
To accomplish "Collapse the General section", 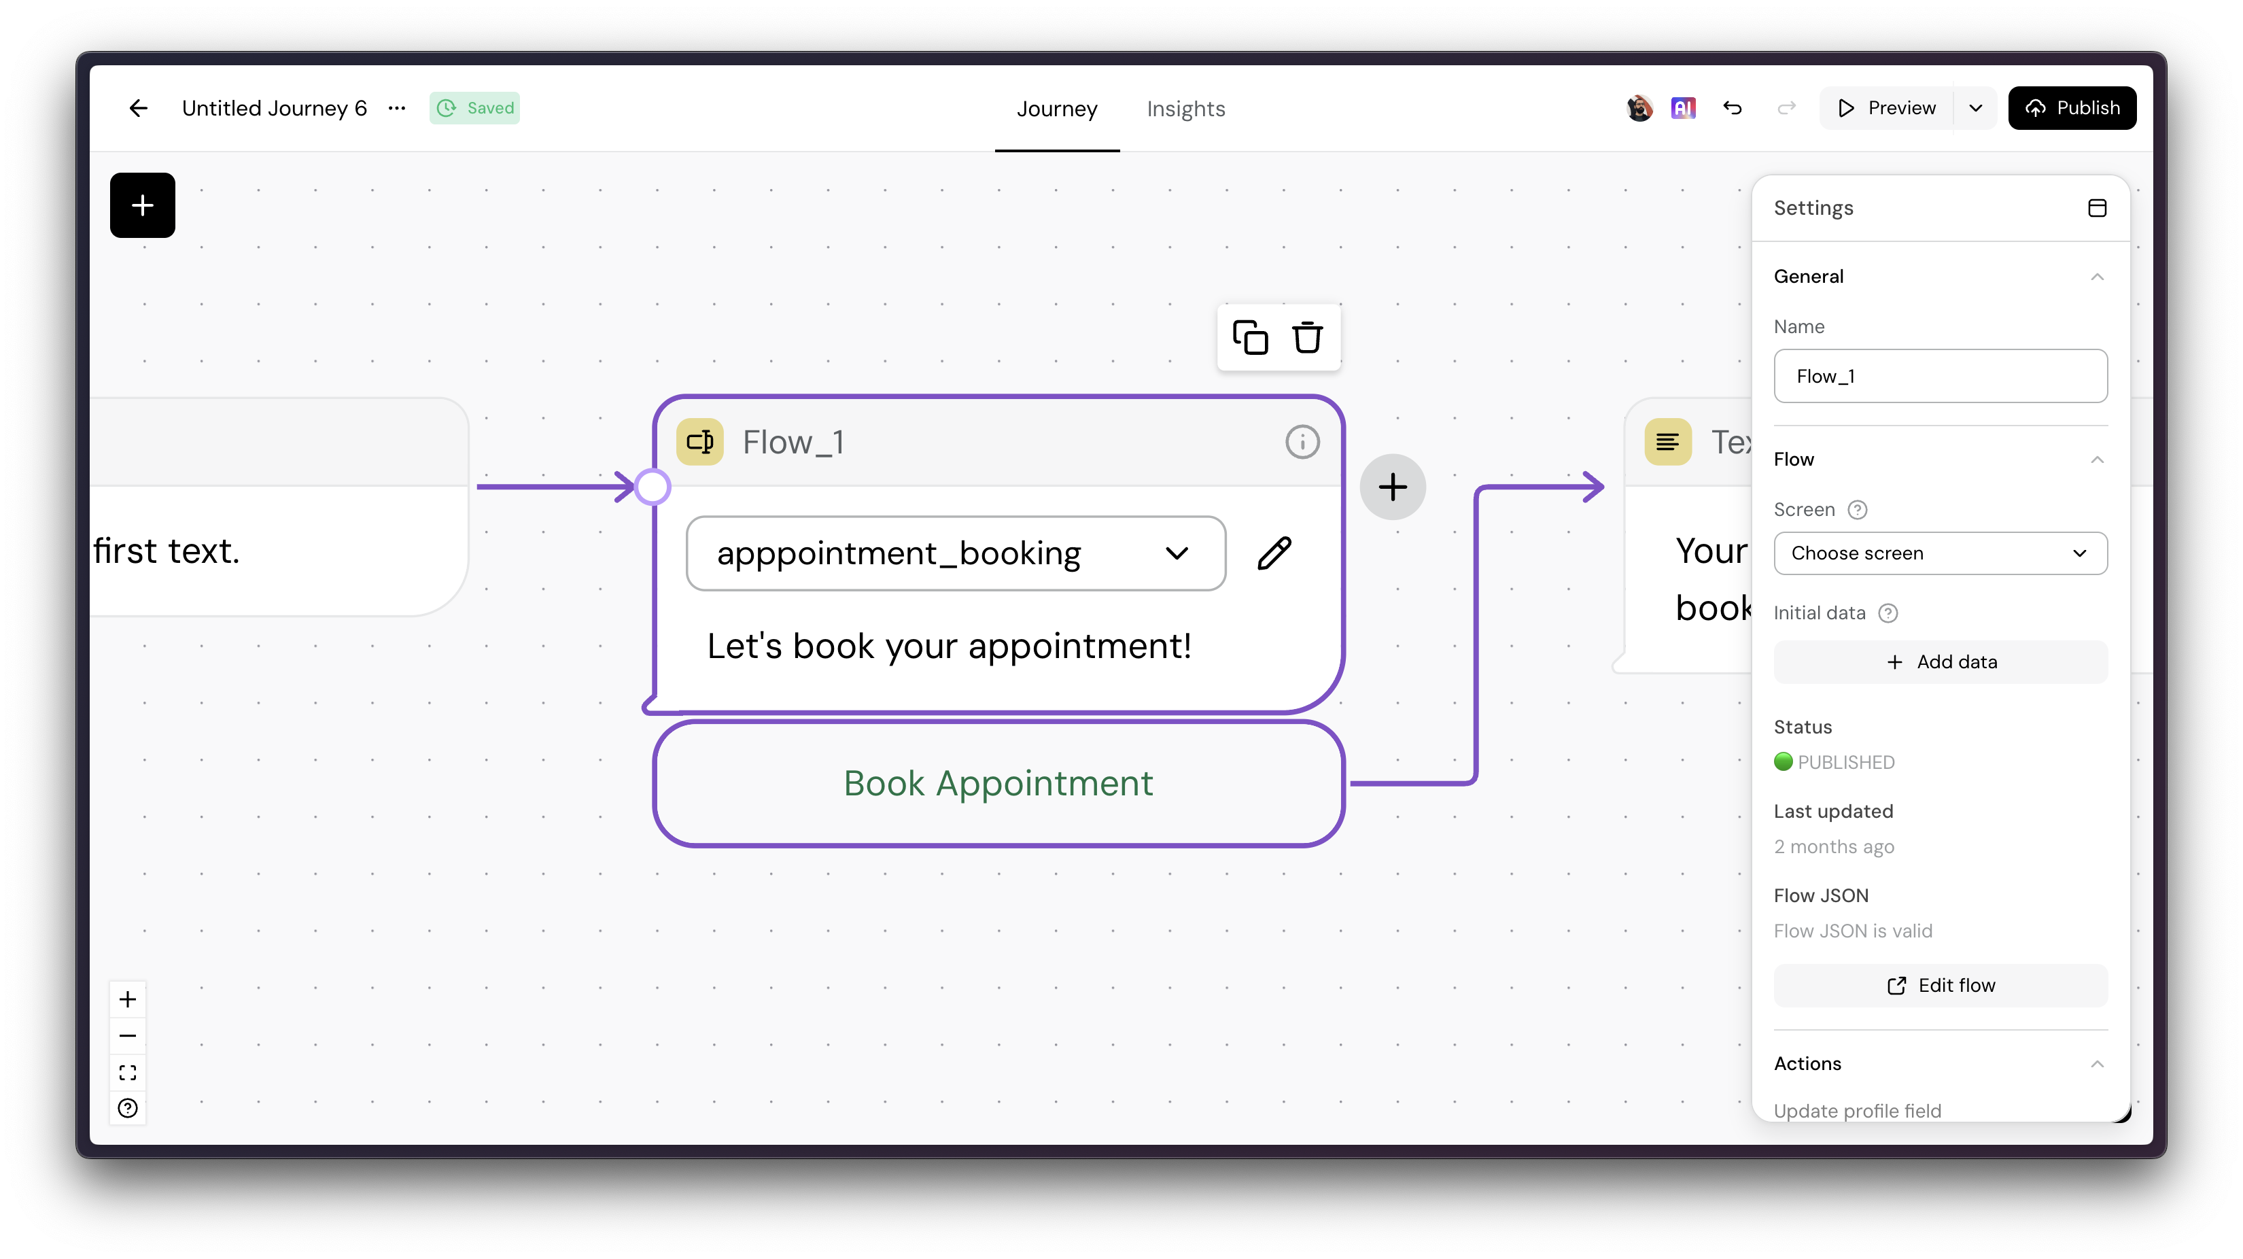I will point(2097,277).
